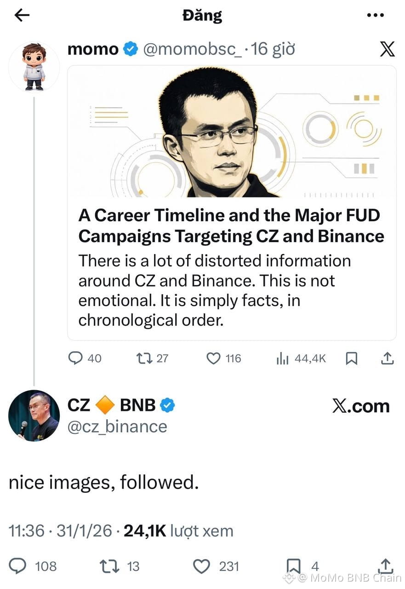The width and height of the screenshot is (405, 589).
Task: Open the three-dot more options menu
Action: tap(376, 16)
